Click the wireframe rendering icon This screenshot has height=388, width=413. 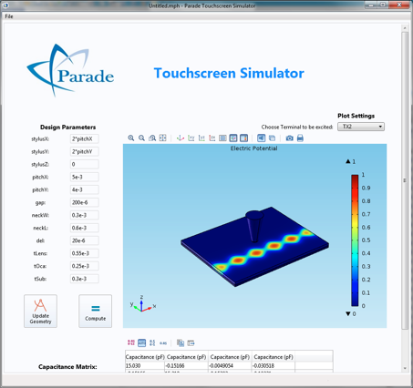pyautogui.click(x=222, y=138)
